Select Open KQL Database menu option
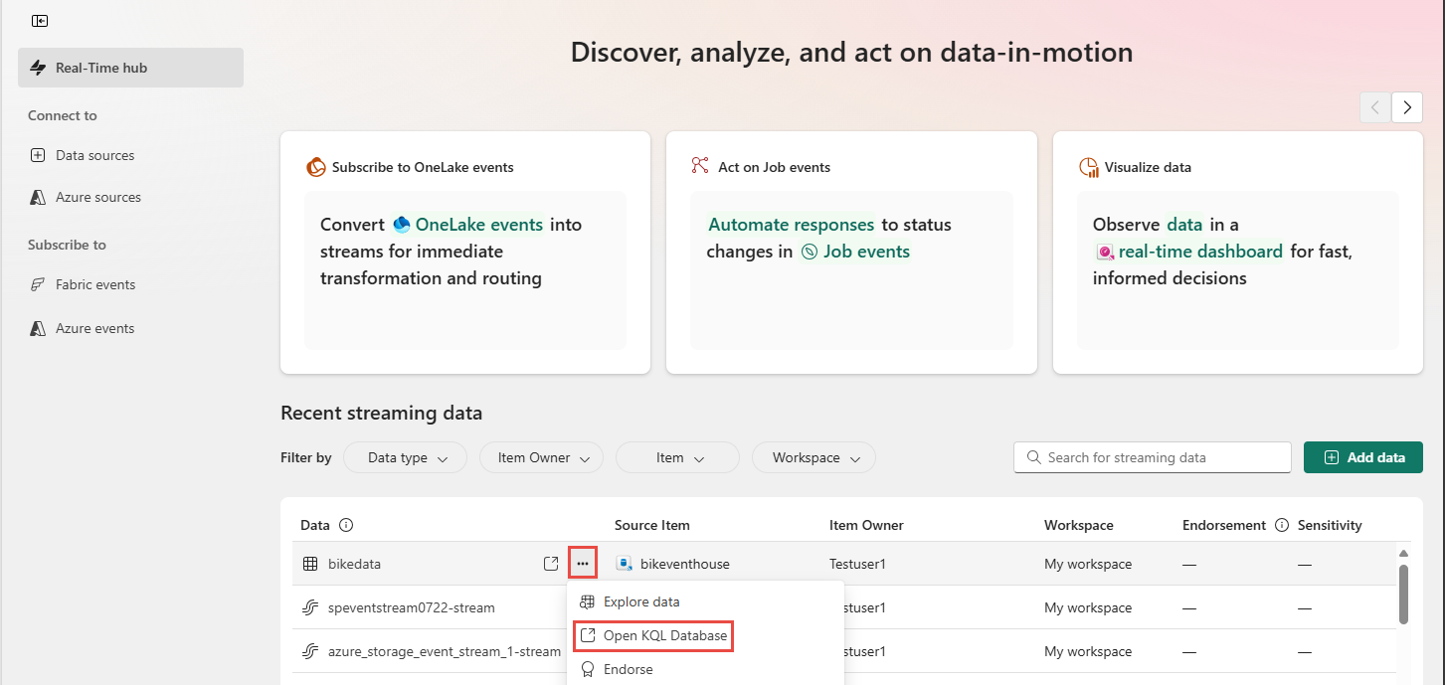The width and height of the screenshot is (1445, 685). coord(652,635)
